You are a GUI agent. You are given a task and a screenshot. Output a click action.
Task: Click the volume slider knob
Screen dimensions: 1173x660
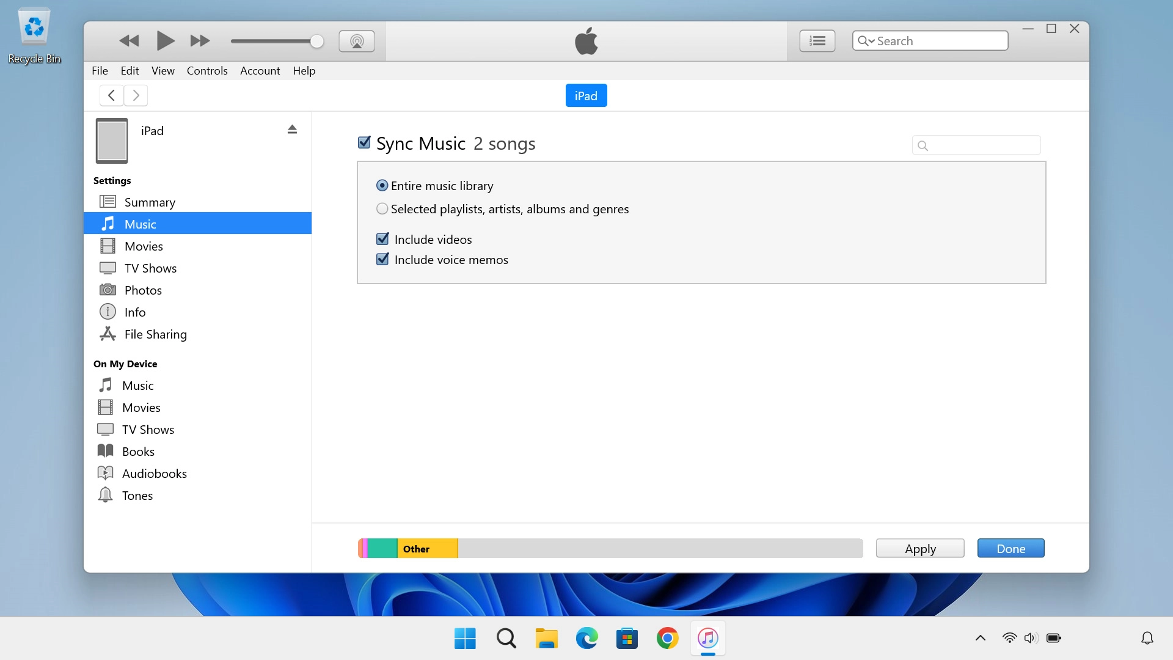tap(316, 41)
